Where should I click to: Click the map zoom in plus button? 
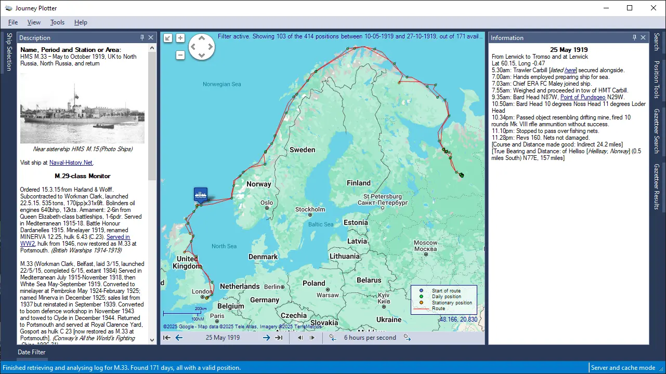[180, 38]
